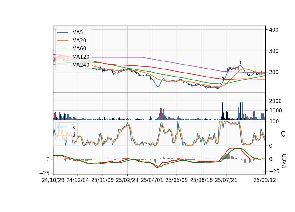
Task: Click the MA5 legend label
Action: 77,33
